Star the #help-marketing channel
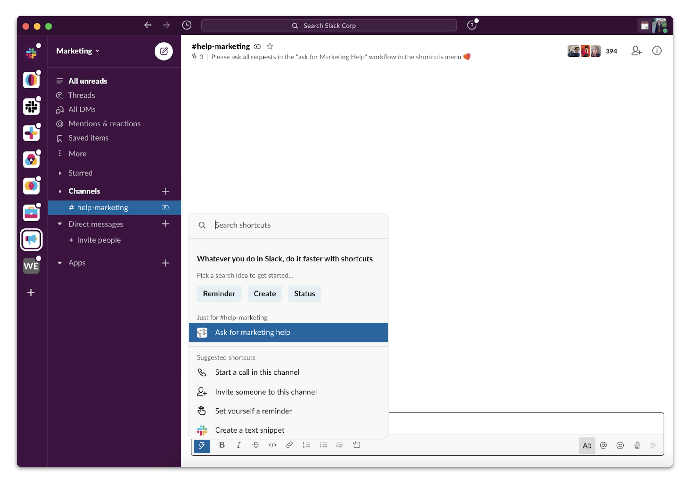The height and width of the screenshot is (486, 692). pyautogui.click(x=270, y=46)
